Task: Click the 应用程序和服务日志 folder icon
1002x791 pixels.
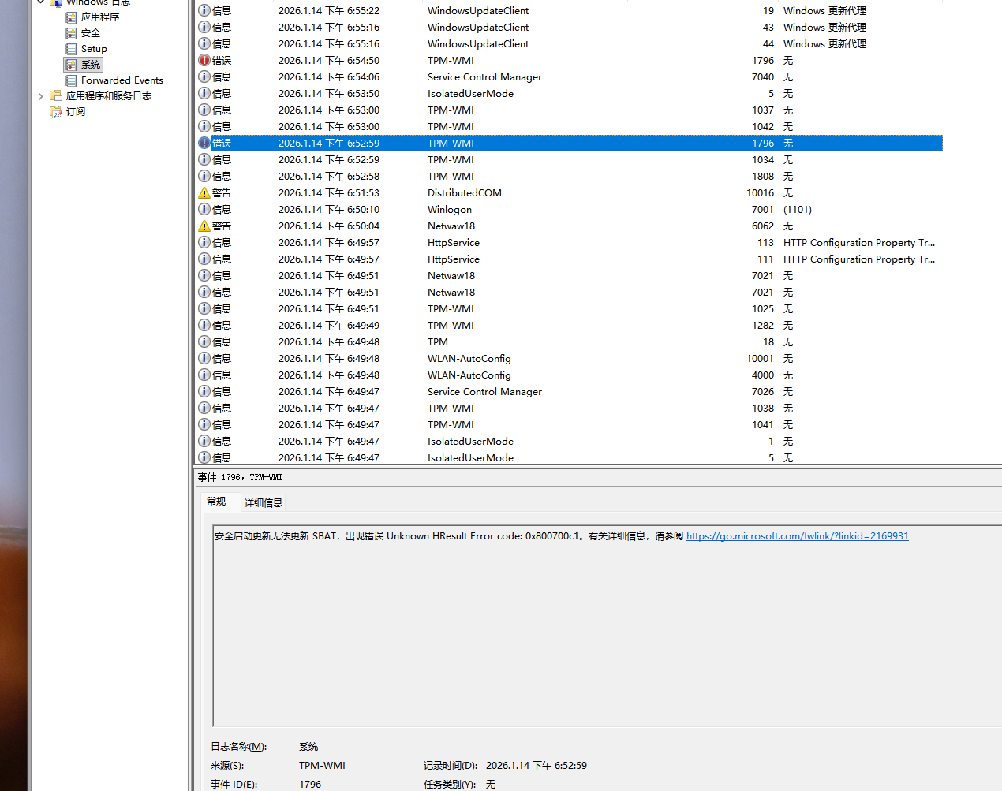Action: pyautogui.click(x=56, y=95)
